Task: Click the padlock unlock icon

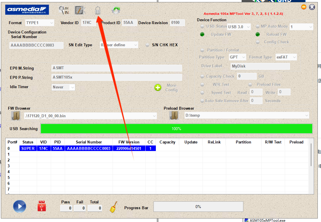Action: pos(98,10)
